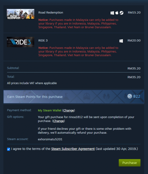The width and height of the screenshot is (148, 174).
Task: Open the Road Redemption game thumbnail
Action: pyautogui.click(x=21, y=14)
